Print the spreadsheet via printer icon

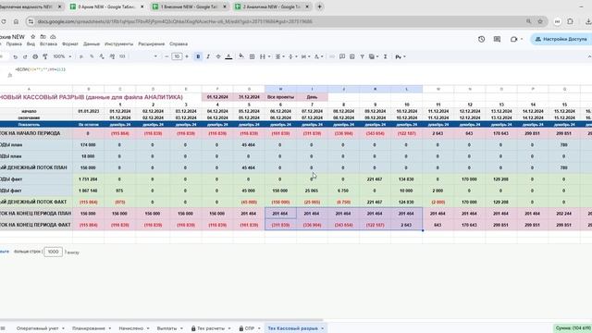point(35,56)
